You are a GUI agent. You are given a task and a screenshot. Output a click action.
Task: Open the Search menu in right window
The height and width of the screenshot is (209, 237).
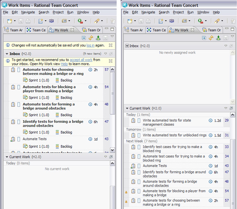pos(164,12)
